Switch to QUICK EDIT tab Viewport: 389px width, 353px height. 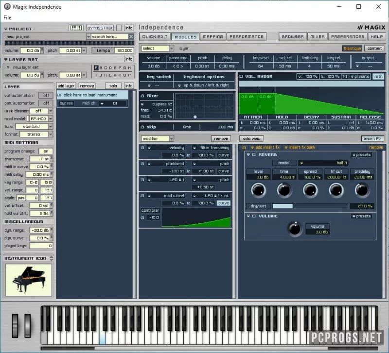[155, 37]
